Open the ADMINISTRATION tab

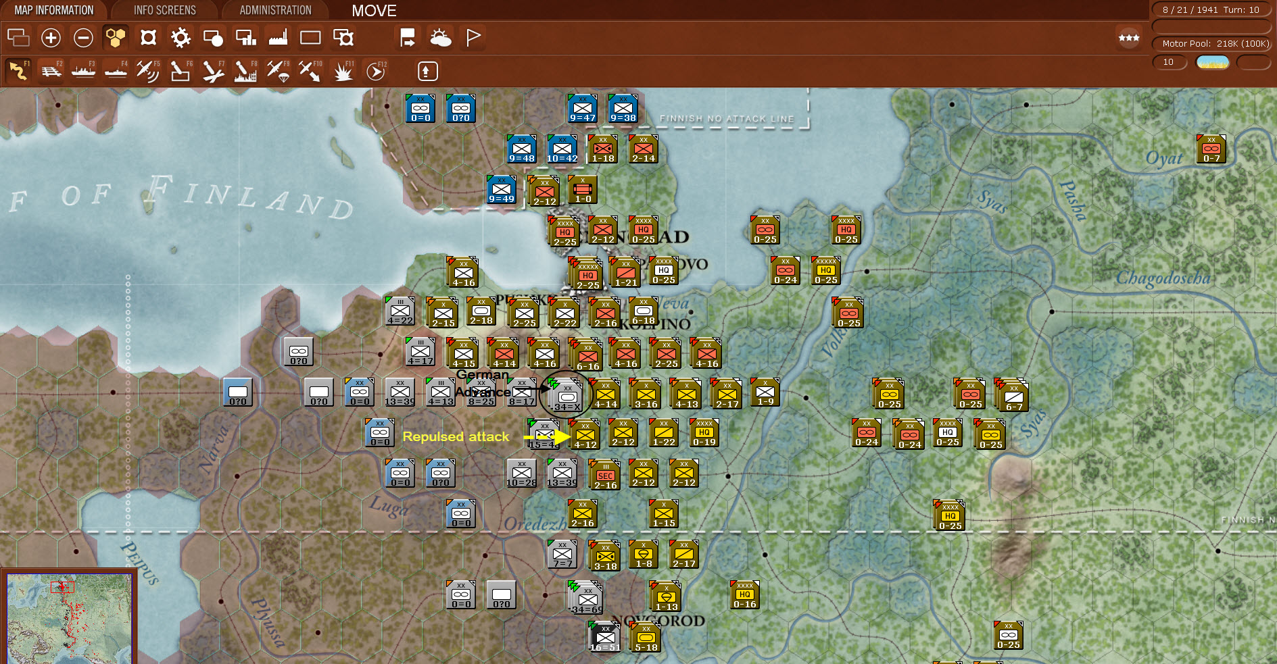click(275, 10)
